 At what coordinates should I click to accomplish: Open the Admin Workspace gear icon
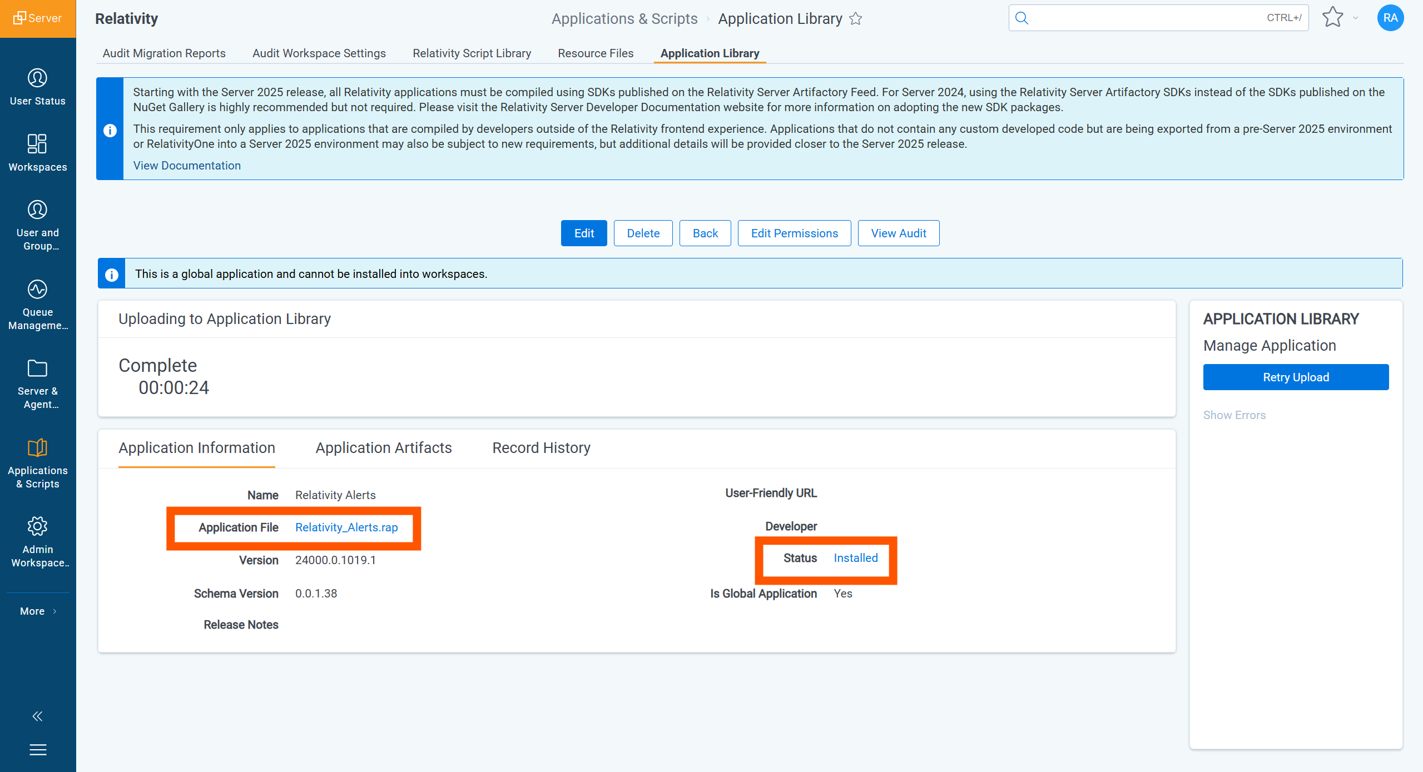click(x=37, y=526)
